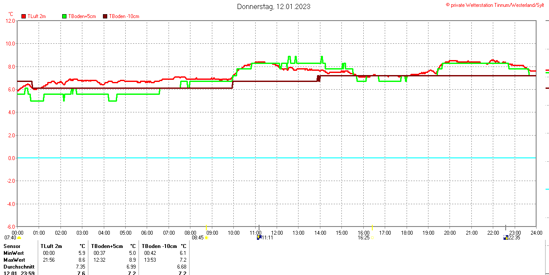The height and width of the screenshot is (275, 549).
Task: Click the sun icon beside 07:40
Action: pos(19,238)
